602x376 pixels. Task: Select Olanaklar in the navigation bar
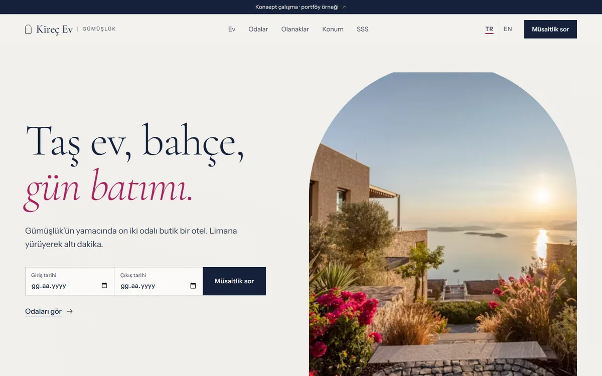point(295,29)
